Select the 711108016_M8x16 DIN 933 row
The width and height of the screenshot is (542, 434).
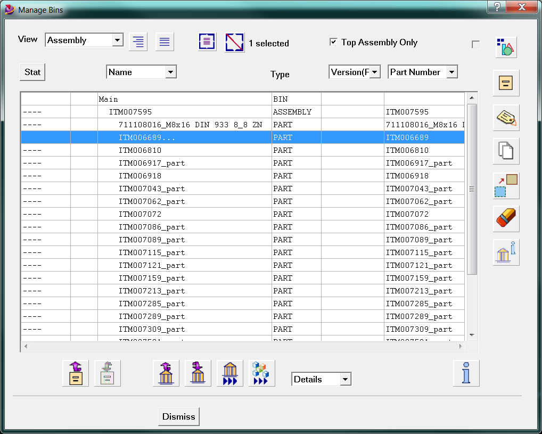[x=243, y=125]
